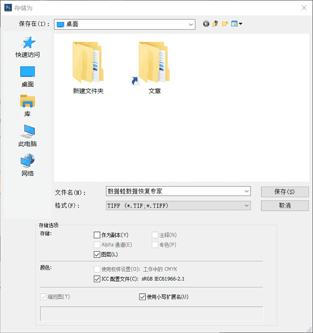
Task: Click the 保存(S) button
Action: click(x=285, y=192)
